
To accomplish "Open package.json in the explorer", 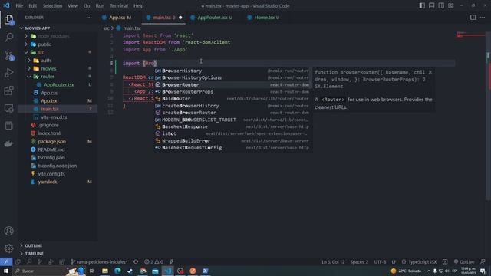I will pyautogui.click(x=51, y=141).
